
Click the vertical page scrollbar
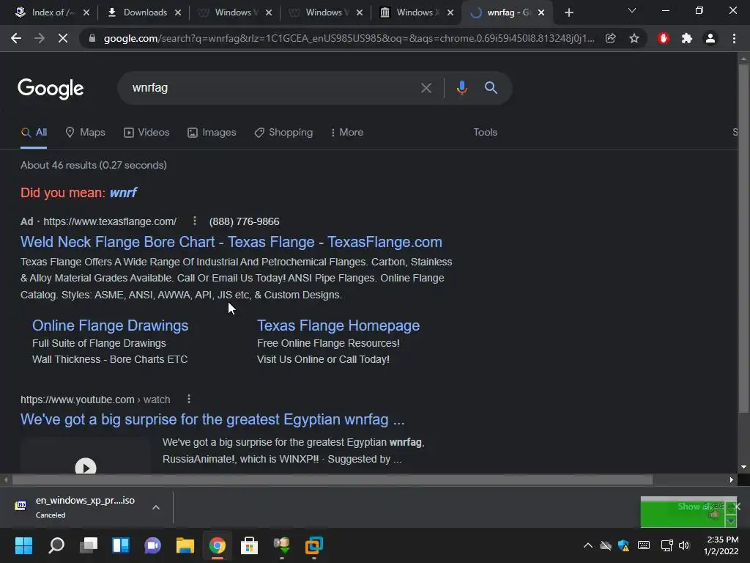click(x=743, y=238)
